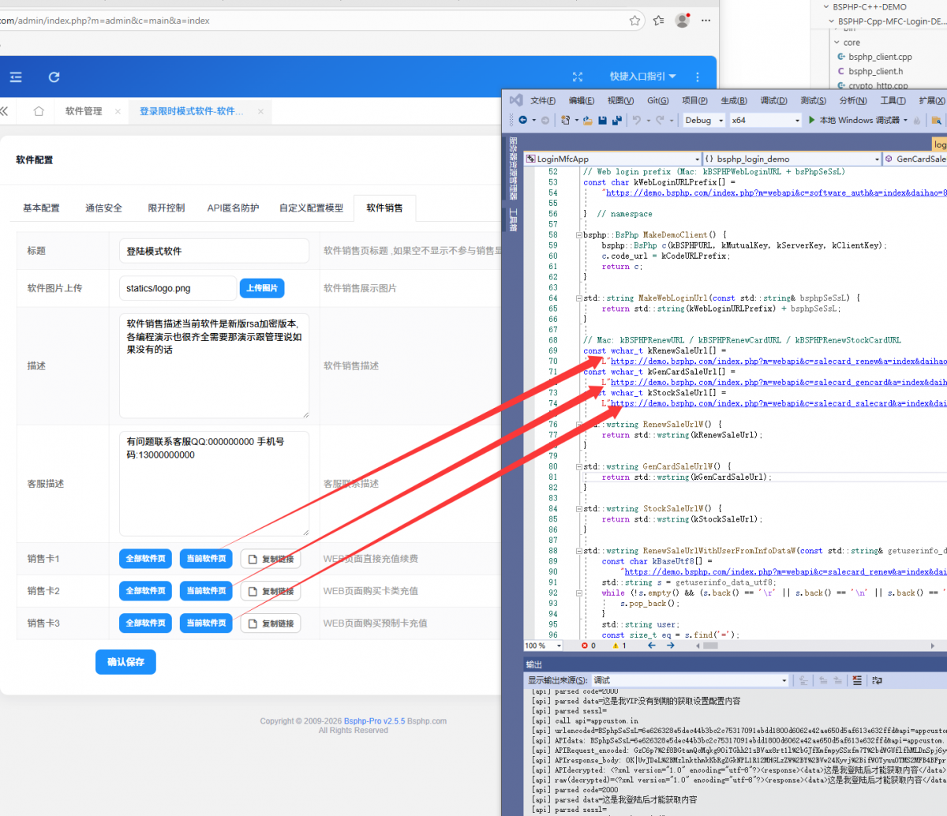Click the yellow warning count indicator

pyautogui.click(x=619, y=646)
